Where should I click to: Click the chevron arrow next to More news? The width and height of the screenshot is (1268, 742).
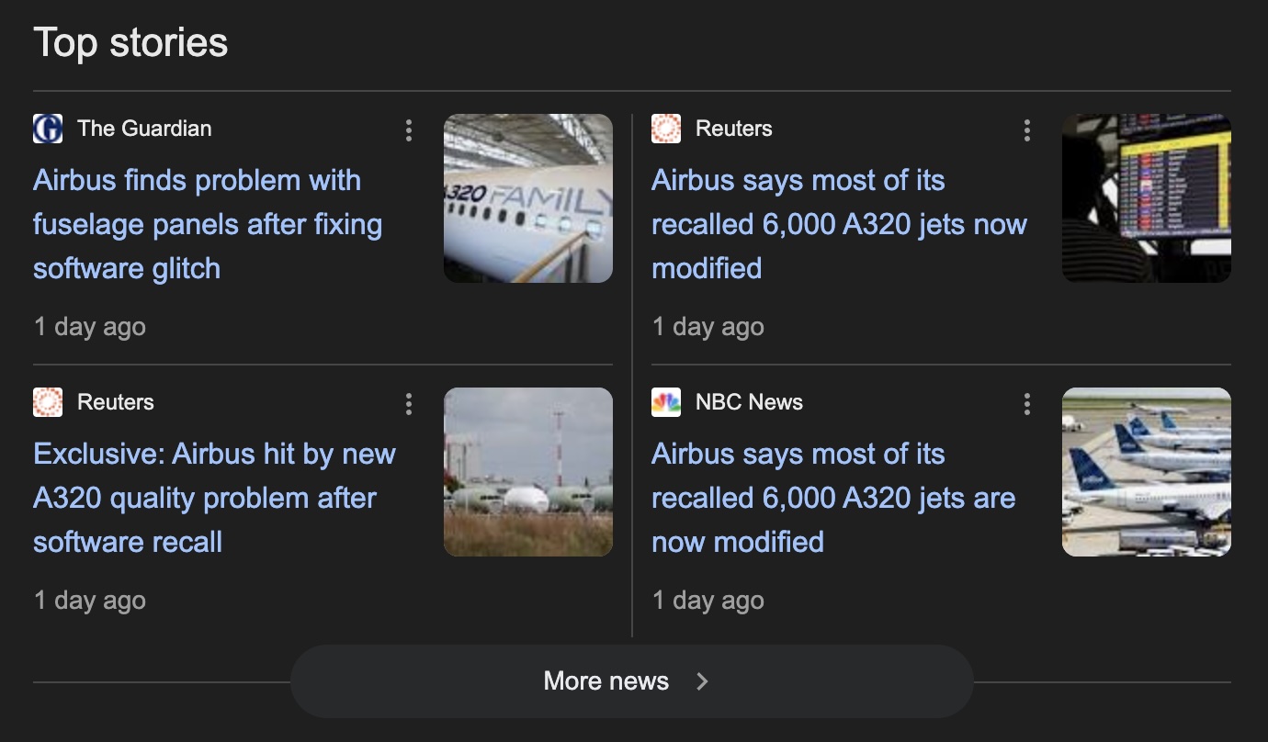[702, 681]
